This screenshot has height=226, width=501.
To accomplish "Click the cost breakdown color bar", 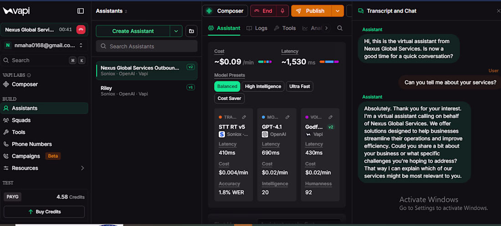I will click(265, 61).
